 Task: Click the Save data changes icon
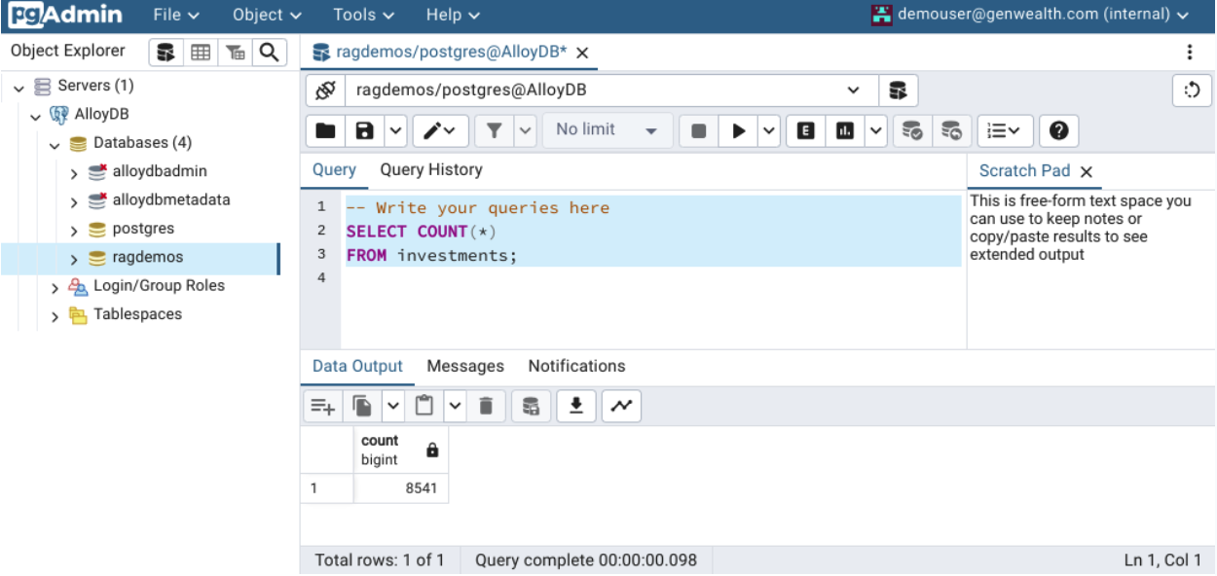coord(531,407)
